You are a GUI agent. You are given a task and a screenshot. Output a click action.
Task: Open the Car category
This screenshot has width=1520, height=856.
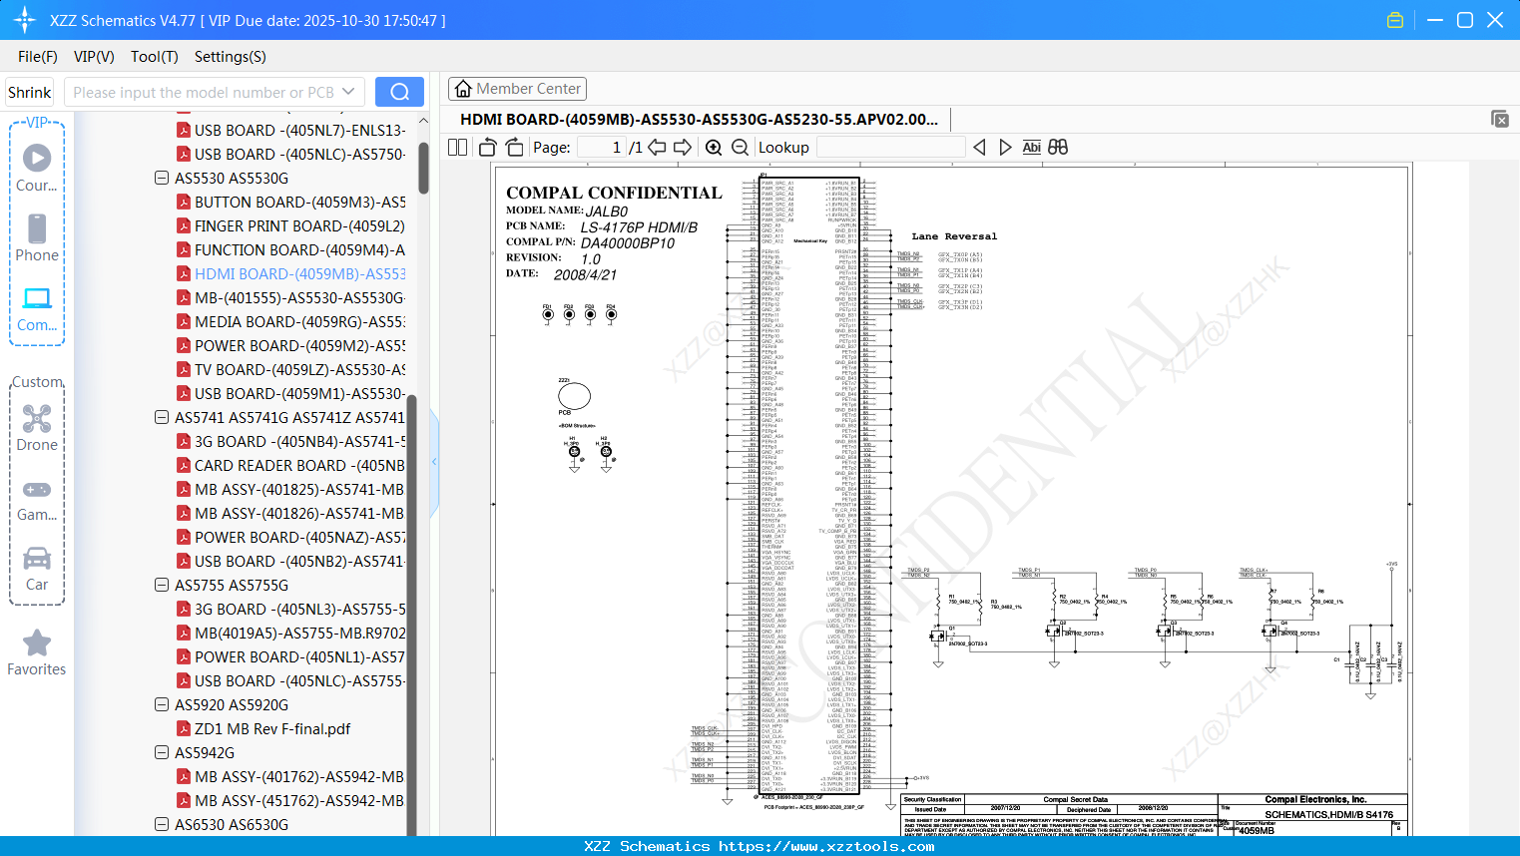(x=37, y=568)
